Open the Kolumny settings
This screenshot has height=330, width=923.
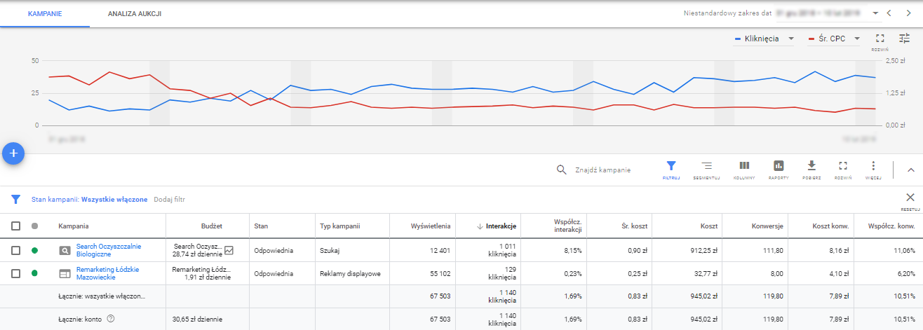tap(744, 170)
